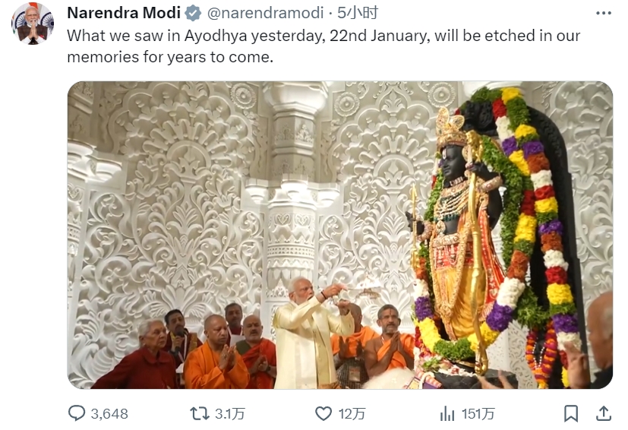Click the share upload arrow icon

(604, 413)
